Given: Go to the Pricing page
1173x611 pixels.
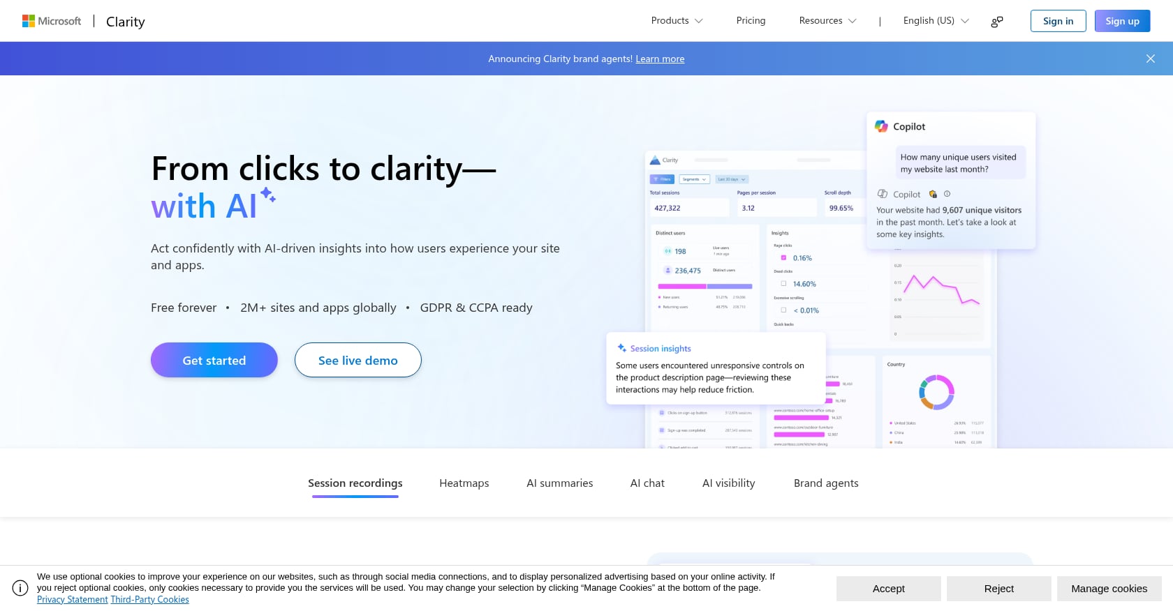Looking at the screenshot, I should tap(751, 21).
